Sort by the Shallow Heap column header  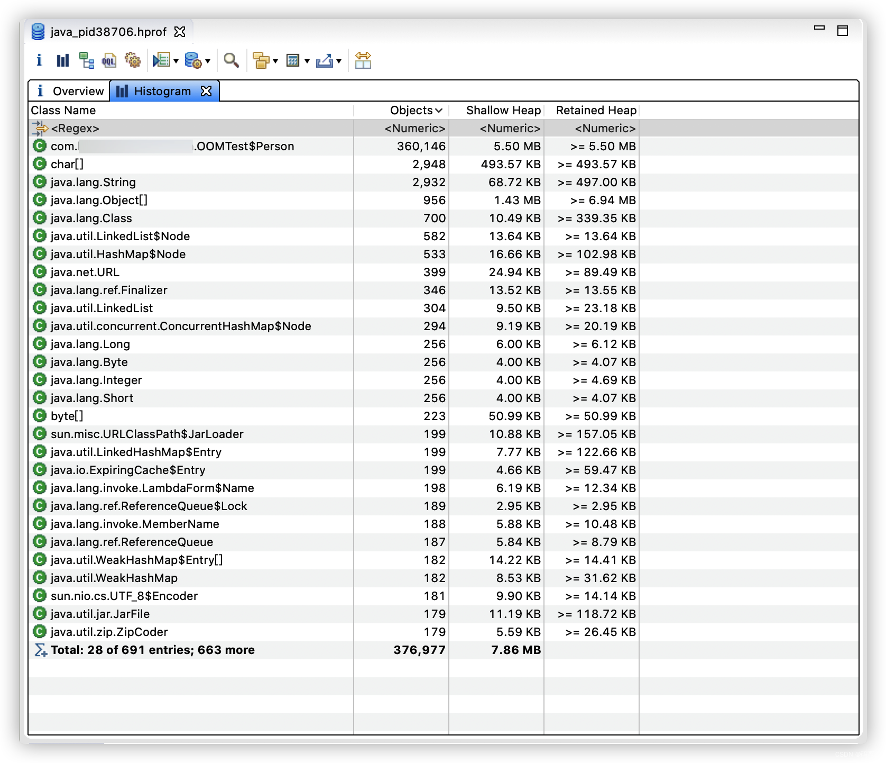pos(496,110)
